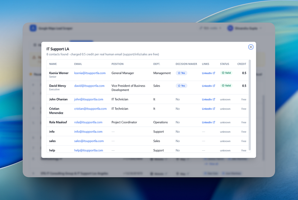Click the EMAIL column header
The height and width of the screenshot is (200, 298).
(x=78, y=64)
